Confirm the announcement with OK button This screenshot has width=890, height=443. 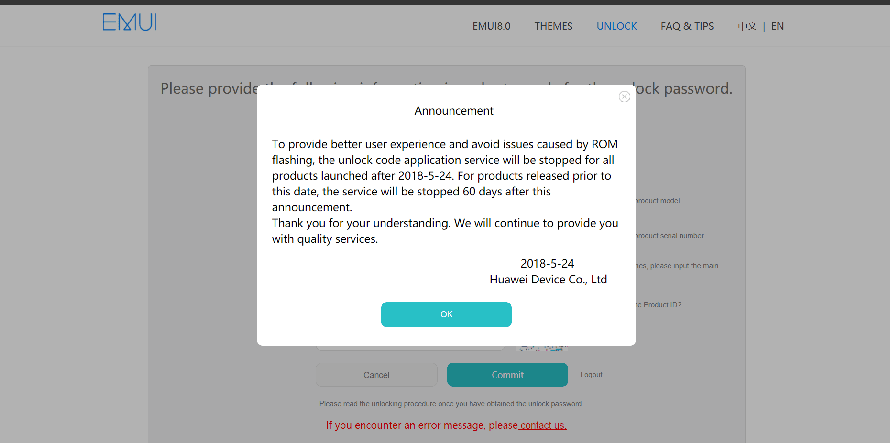tap(446, 314)
